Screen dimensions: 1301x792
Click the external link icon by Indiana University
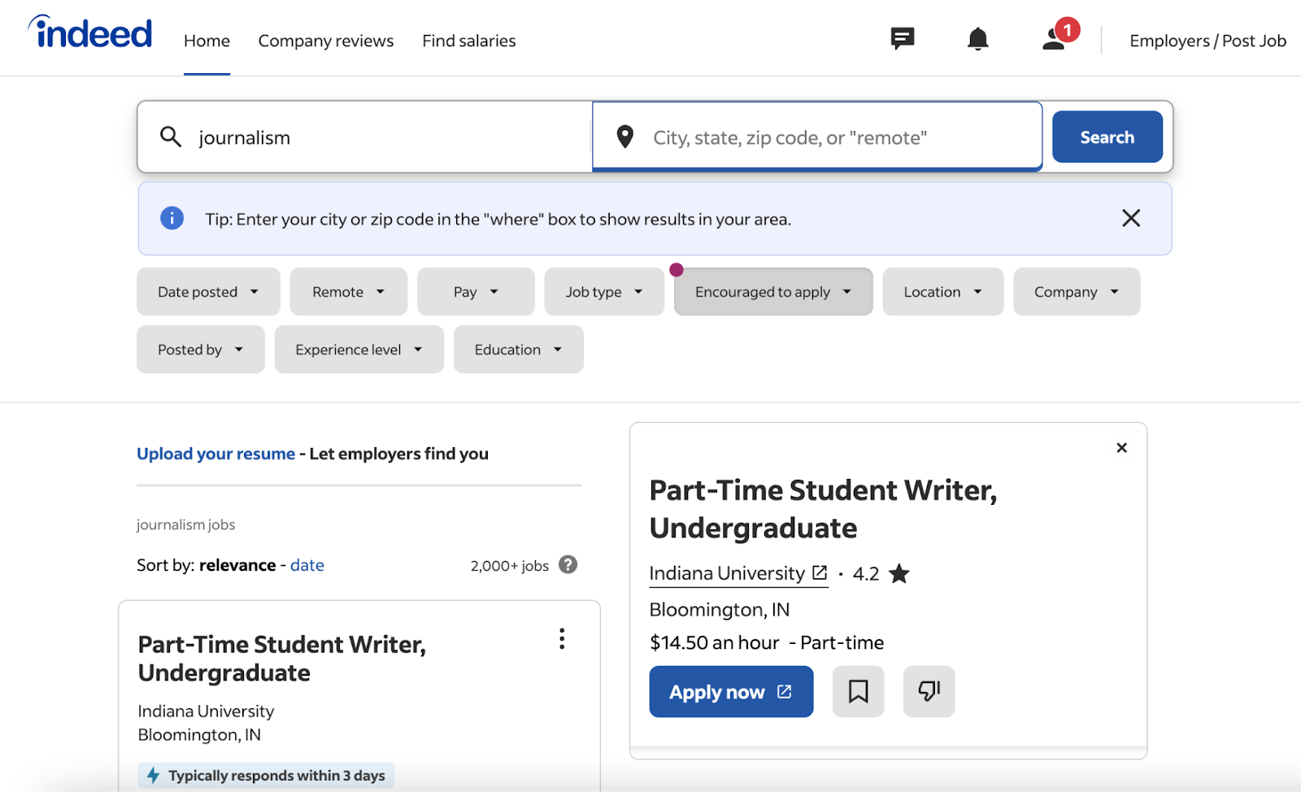coord(820,573)
